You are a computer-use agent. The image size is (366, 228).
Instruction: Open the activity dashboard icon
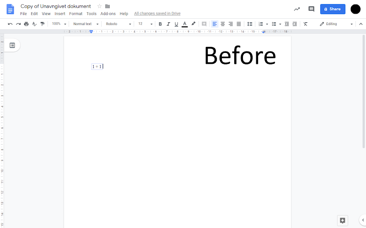[296, 9]
